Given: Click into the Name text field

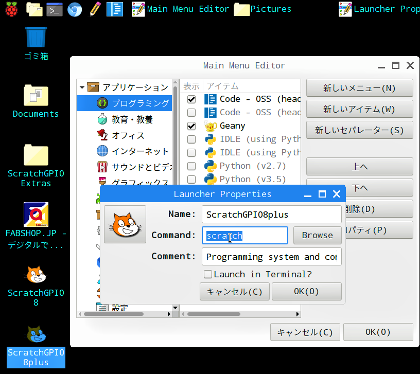Looking at the screenshot, I should (271, 214).
